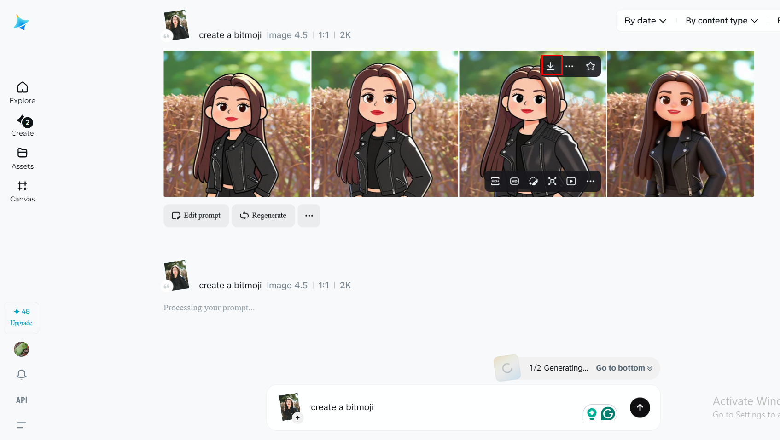Expand the By content type dropdown

click(722, 21)
